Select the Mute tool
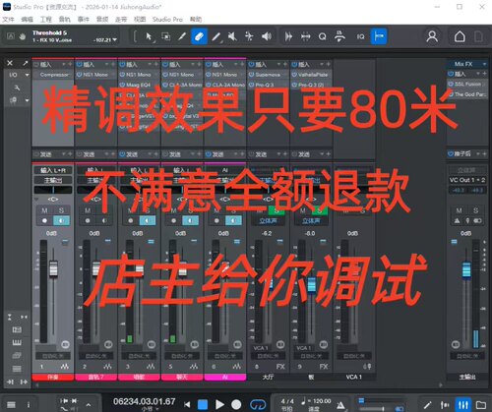Image resolution: width=492 pixels, height=412 pixels. [232, 36]
